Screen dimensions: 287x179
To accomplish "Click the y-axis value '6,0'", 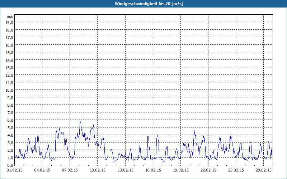I will 10,120.
